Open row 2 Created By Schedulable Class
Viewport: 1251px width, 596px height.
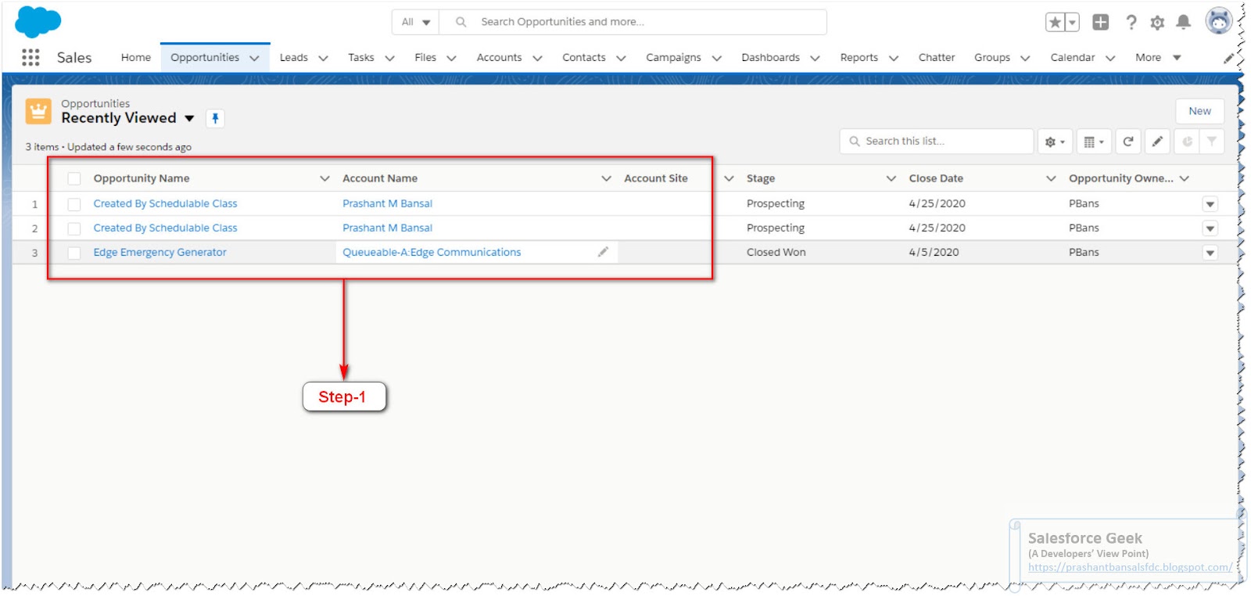[165, 228]
